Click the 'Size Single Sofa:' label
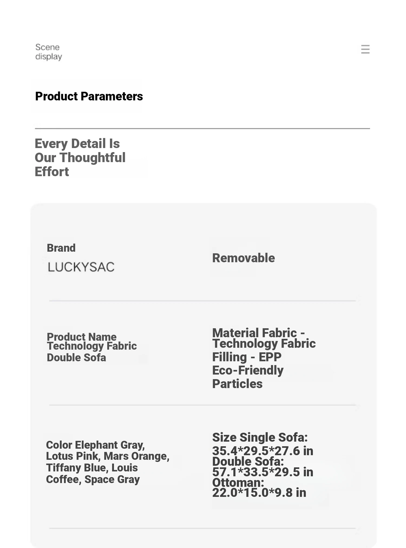Viewport: 406px width, 548px height. point(260,437)
